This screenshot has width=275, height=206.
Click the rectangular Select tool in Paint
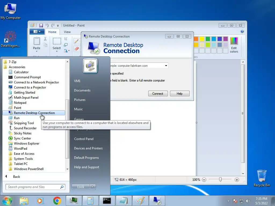pos(57,41)
